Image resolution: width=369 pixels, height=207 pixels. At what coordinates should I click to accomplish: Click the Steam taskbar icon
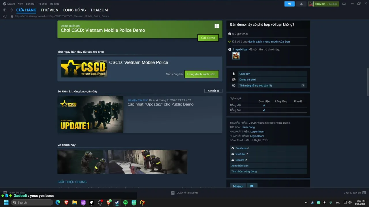pyautogui.click(x=117, y=202)
